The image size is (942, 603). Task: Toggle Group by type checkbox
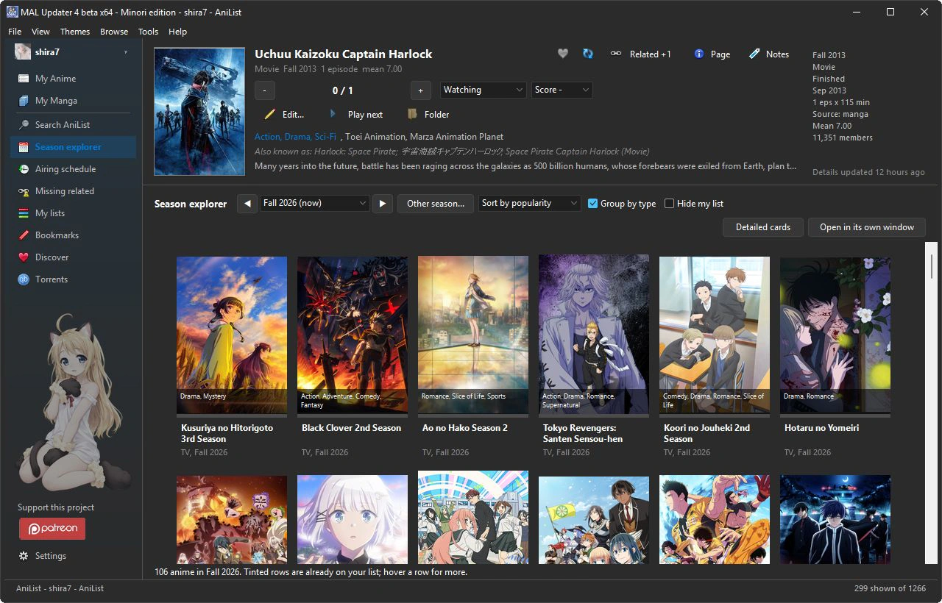click(592, 204)
